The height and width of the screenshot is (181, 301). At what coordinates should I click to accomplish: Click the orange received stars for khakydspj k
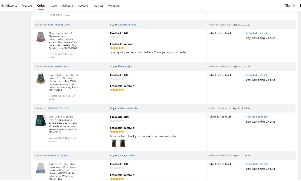click(x=117, y=90)
